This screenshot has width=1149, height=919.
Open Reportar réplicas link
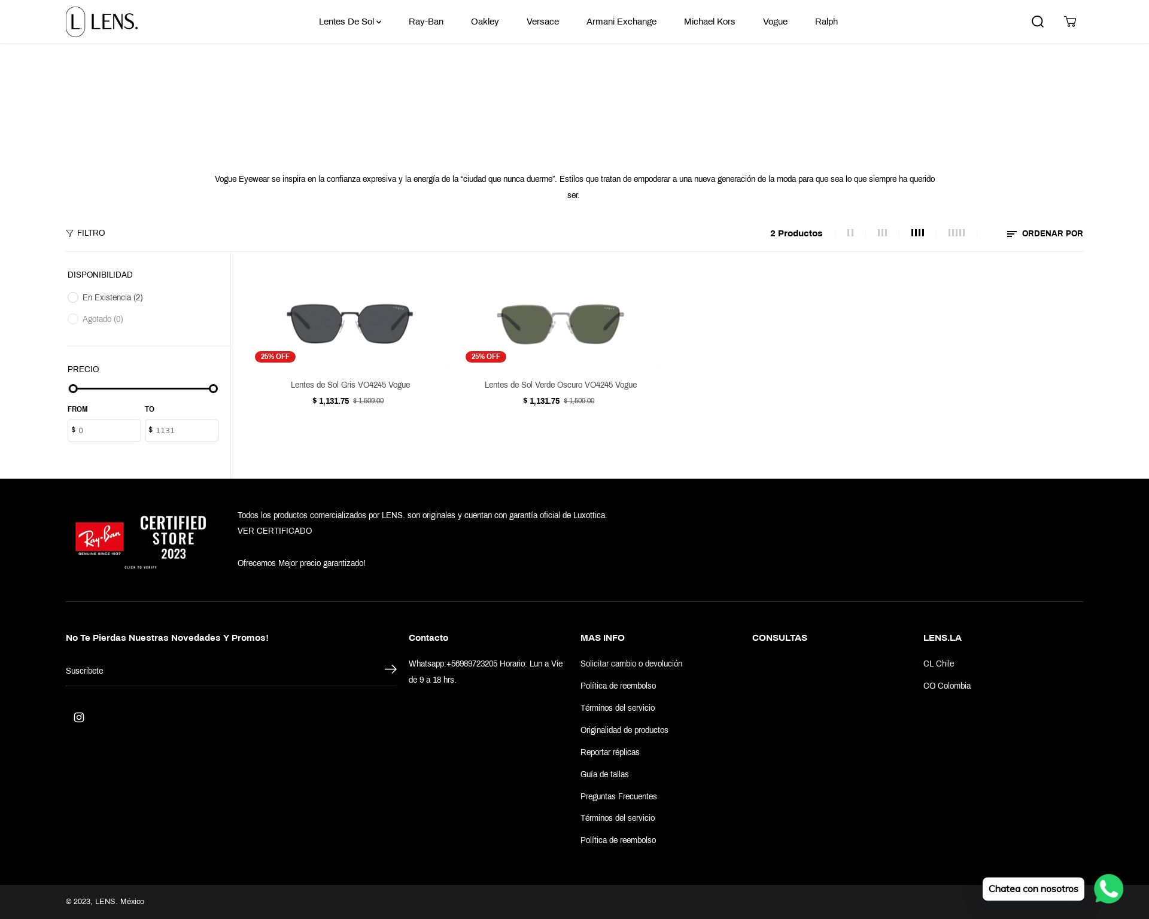(610, 752)
